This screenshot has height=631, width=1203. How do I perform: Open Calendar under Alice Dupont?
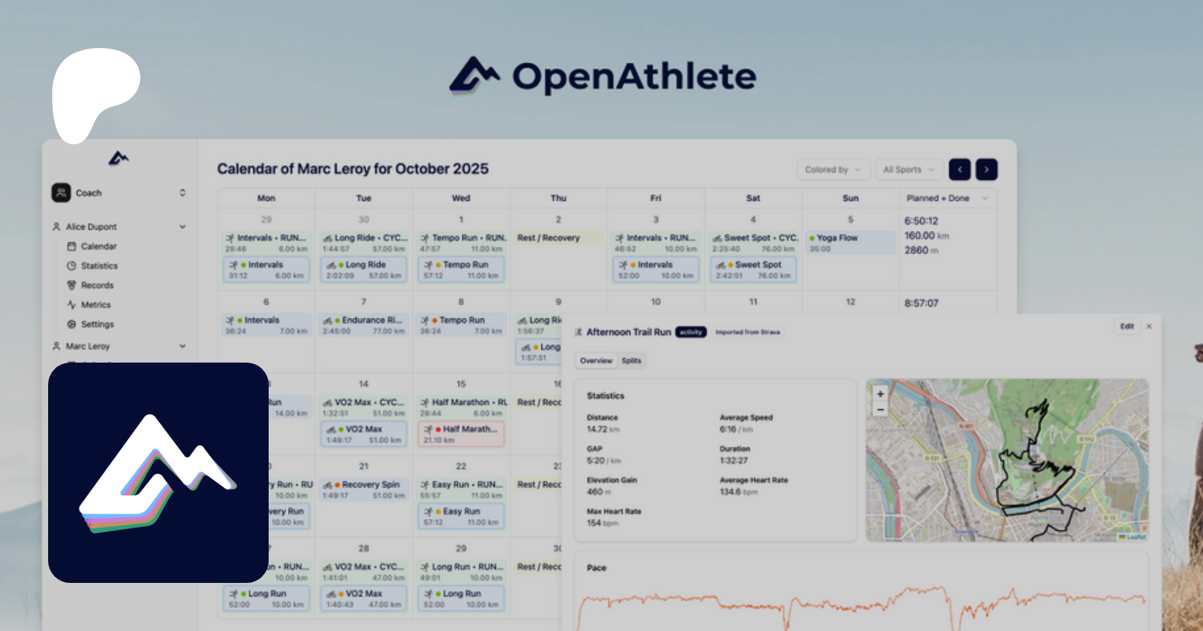98,246
